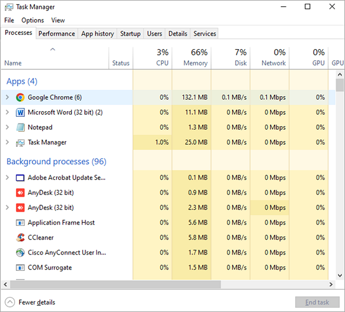
Task: Click the Adobe Acrobat Update Service icon
Action: pyautogui.click(x=20, y=178)
